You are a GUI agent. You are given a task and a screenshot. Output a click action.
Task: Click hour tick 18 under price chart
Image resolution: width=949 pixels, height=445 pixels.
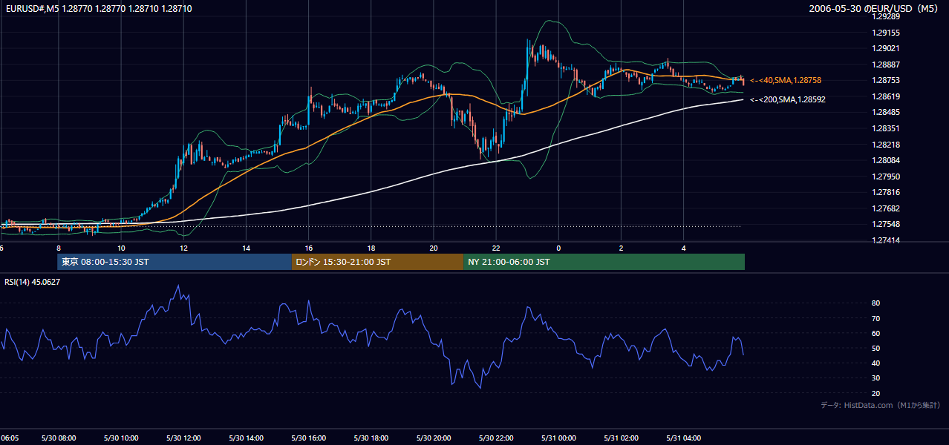371,248
